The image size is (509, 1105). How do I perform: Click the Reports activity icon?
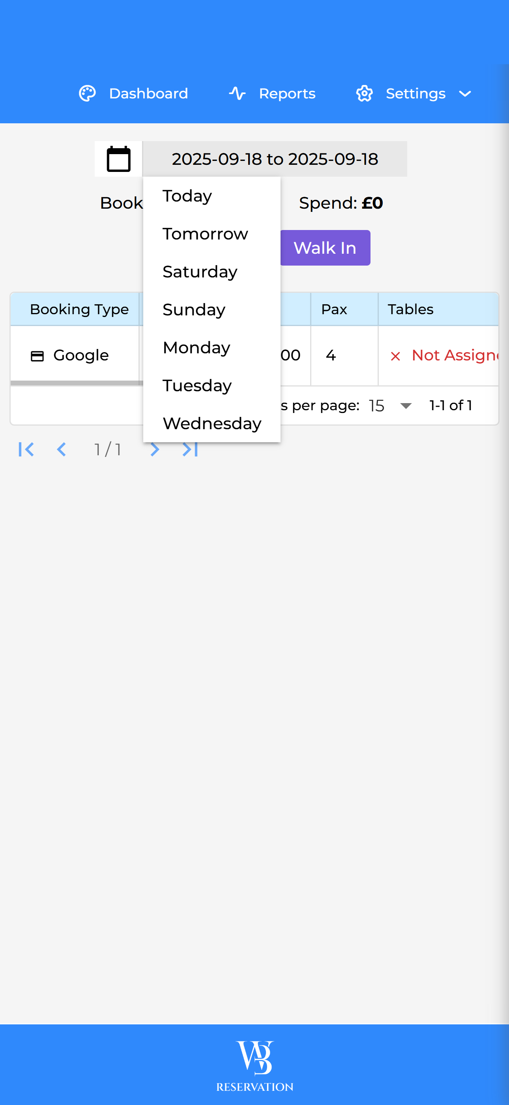pos(237,94)
